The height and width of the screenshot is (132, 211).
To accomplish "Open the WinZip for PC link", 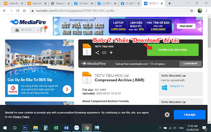I will click(x=177, y=86).
